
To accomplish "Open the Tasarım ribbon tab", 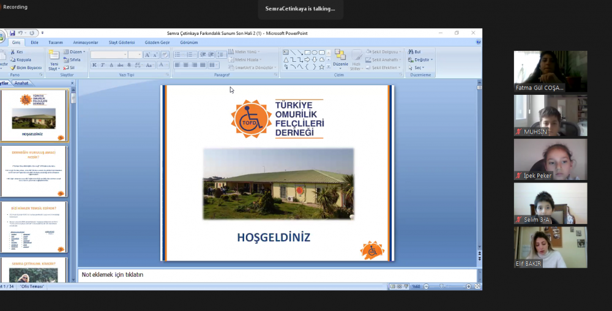I will (x=56, y=42).
